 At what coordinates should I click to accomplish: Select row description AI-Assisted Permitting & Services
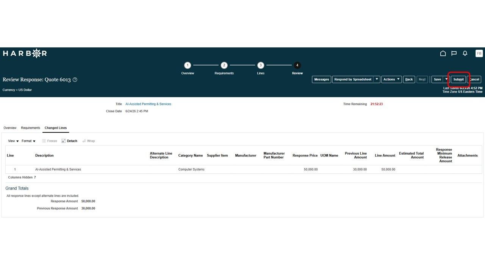click(58, 169)
